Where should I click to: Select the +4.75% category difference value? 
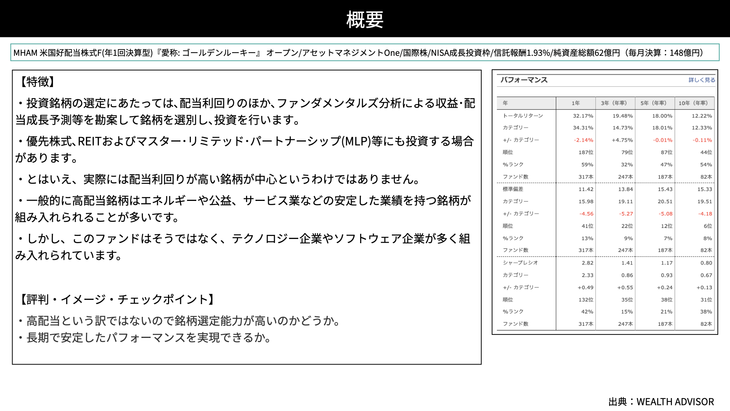click(622, 140)
